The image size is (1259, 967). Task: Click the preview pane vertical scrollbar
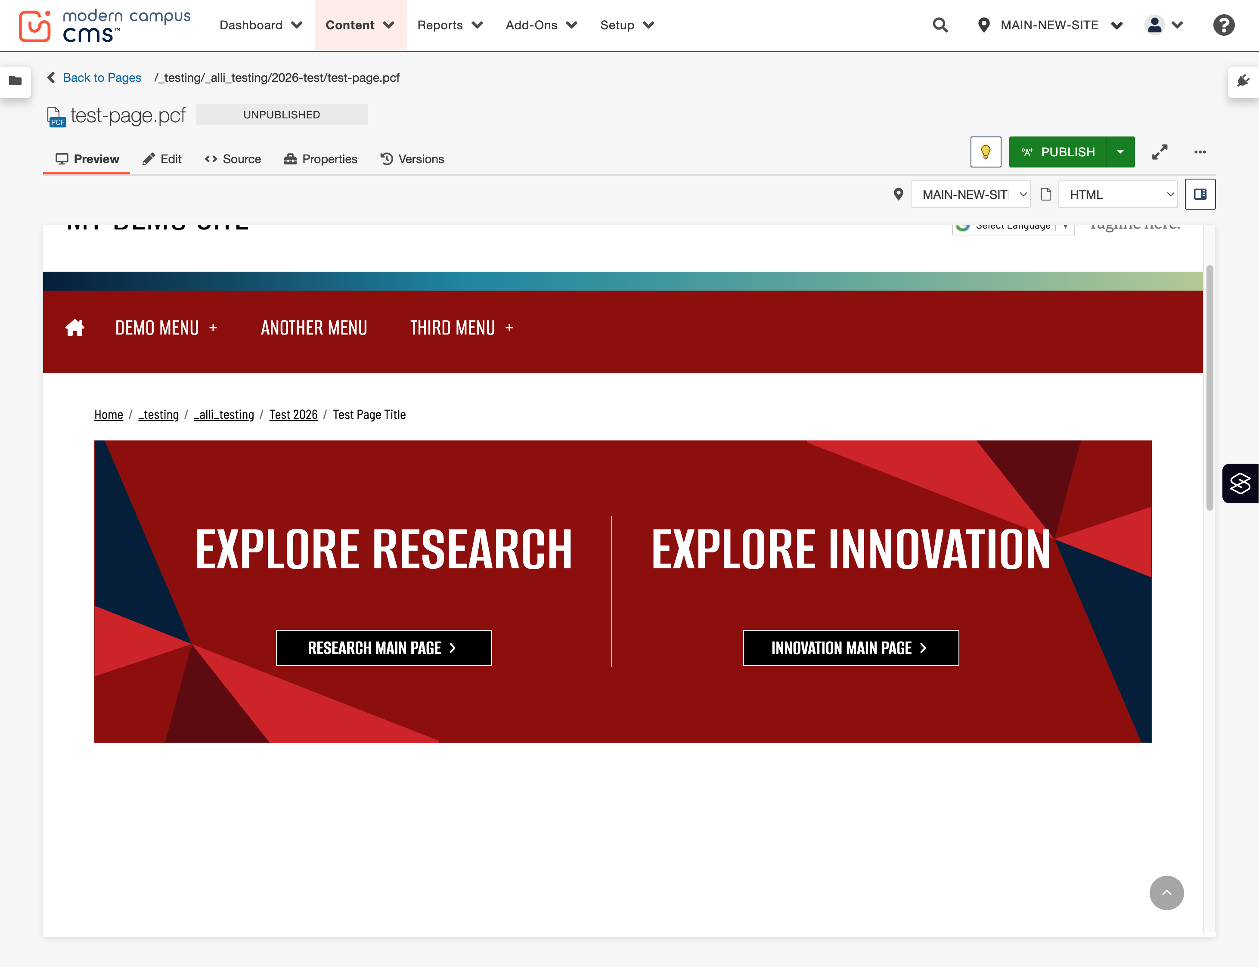(x=1209, y=388)
